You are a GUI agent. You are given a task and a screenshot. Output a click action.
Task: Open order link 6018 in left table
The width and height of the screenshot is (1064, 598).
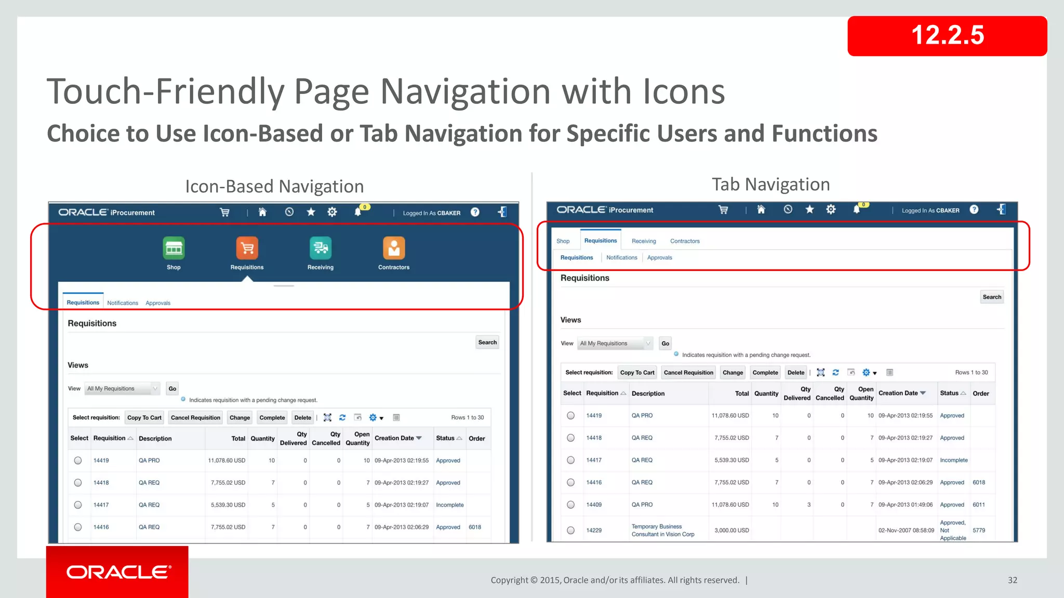click(x=475, y=527)
